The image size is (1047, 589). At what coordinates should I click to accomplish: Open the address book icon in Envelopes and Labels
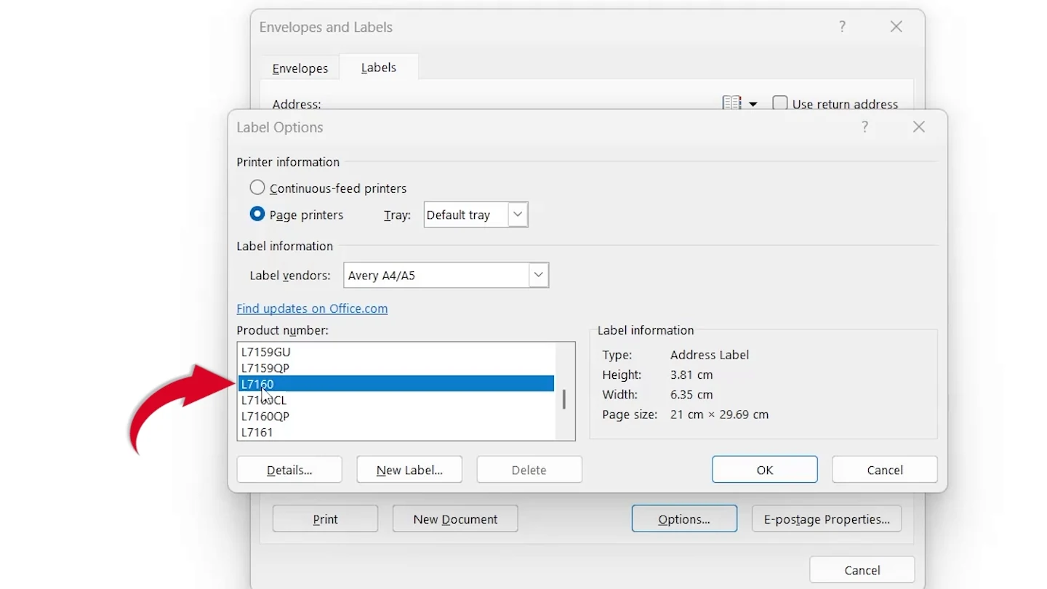click(731, 103)
